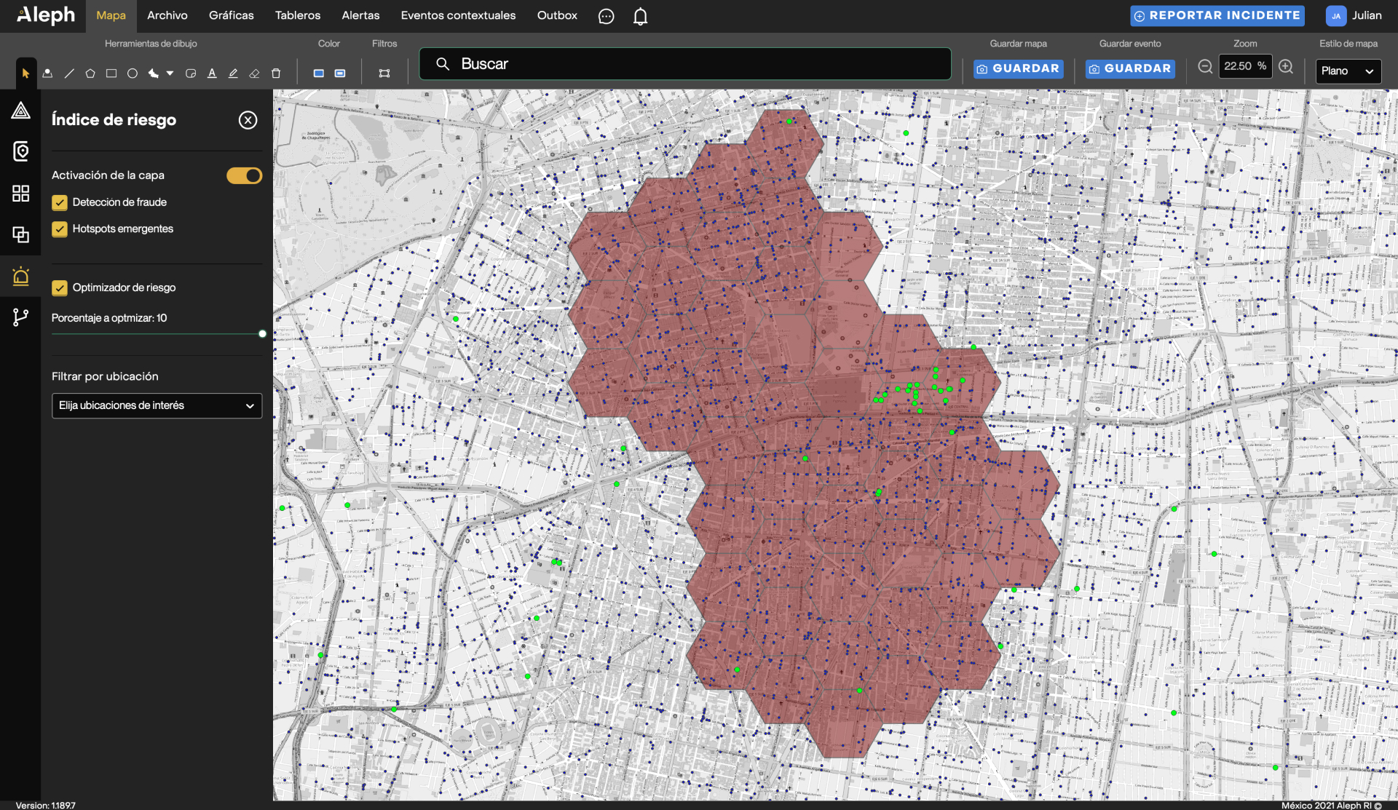Click the Aleph logo
The image size is (1398, 810).
[x=45, y=15]
